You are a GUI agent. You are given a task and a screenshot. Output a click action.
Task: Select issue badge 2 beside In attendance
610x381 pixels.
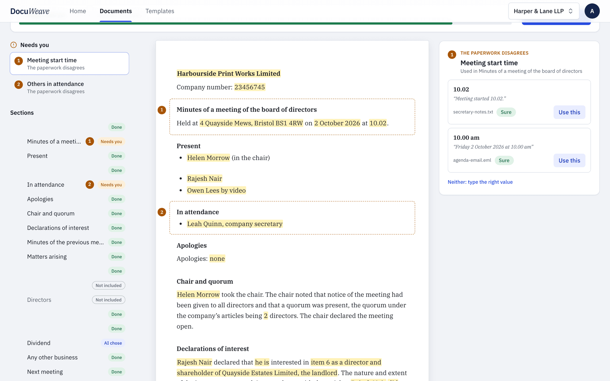162,212
